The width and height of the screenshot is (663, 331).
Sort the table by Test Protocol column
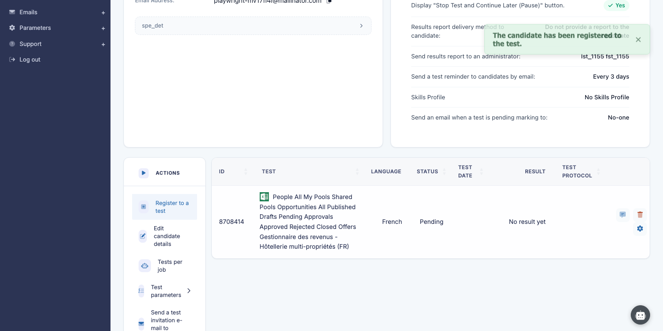598,171
